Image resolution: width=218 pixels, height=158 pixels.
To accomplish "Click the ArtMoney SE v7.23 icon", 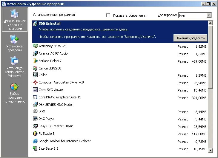I will click(35, 46).
